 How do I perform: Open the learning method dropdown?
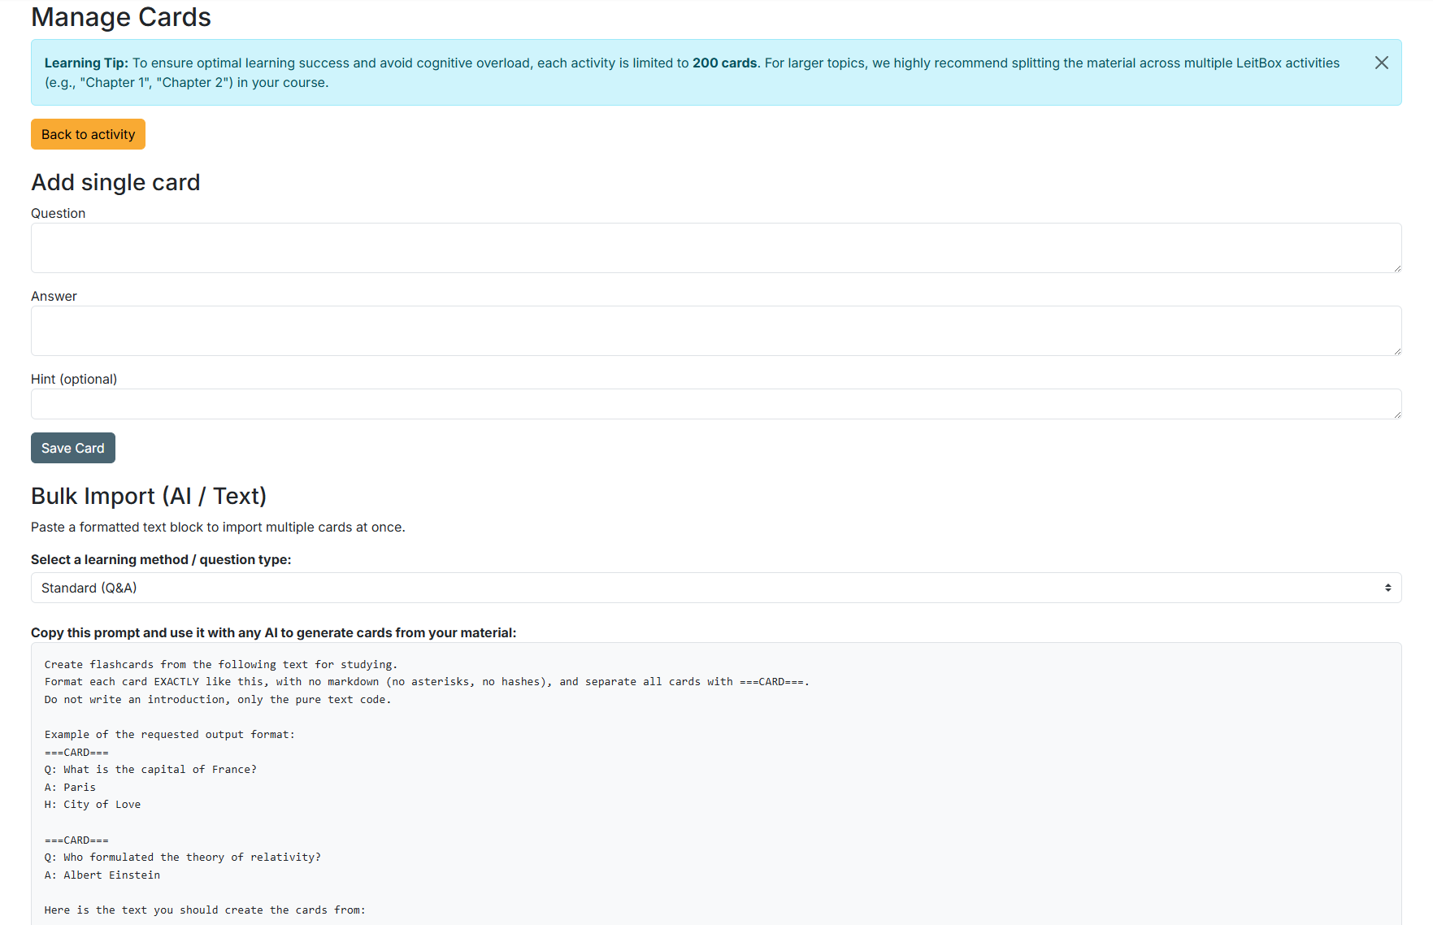point(716,588)
